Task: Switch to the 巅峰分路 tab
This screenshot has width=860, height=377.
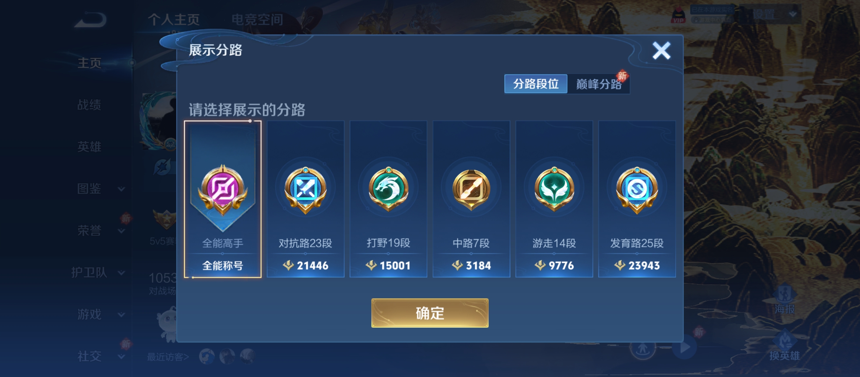Action: point(599,84)
